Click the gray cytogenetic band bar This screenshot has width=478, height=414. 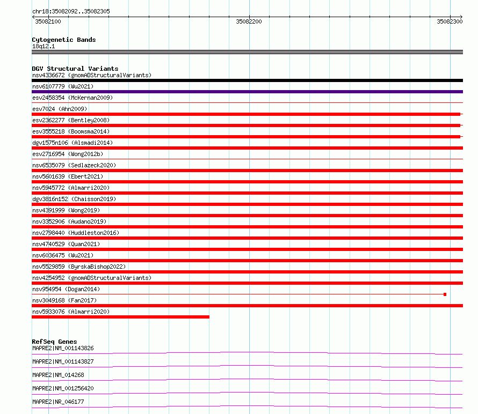(247, 52)
